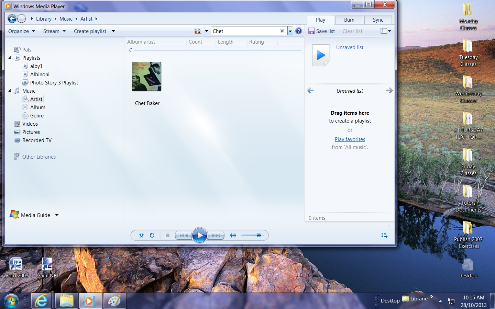Expand the Media Guide dropdown arrow
495x309 pixels.
pos(57,215)
